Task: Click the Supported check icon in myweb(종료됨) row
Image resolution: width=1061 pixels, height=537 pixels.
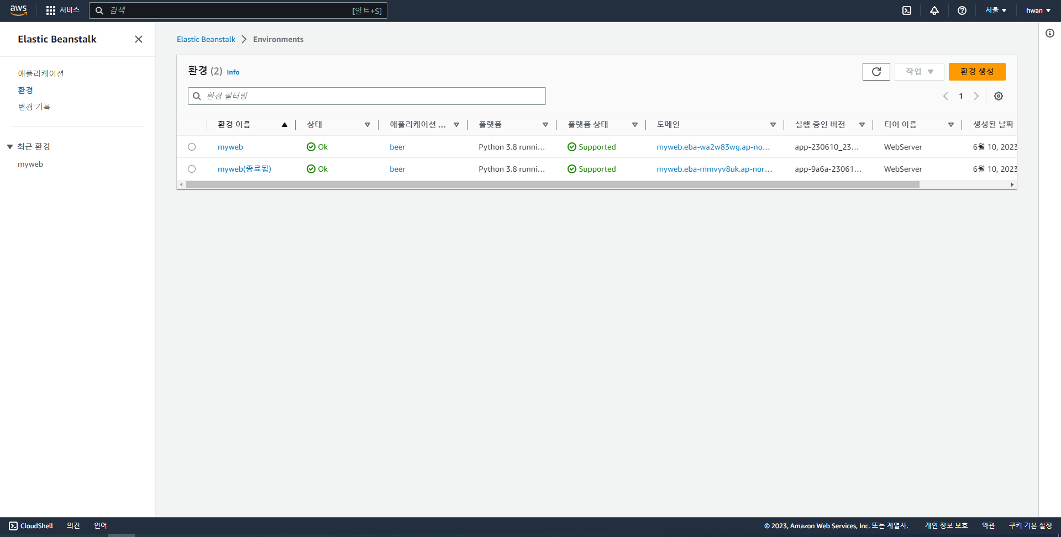Action: [x=572, y=169]
